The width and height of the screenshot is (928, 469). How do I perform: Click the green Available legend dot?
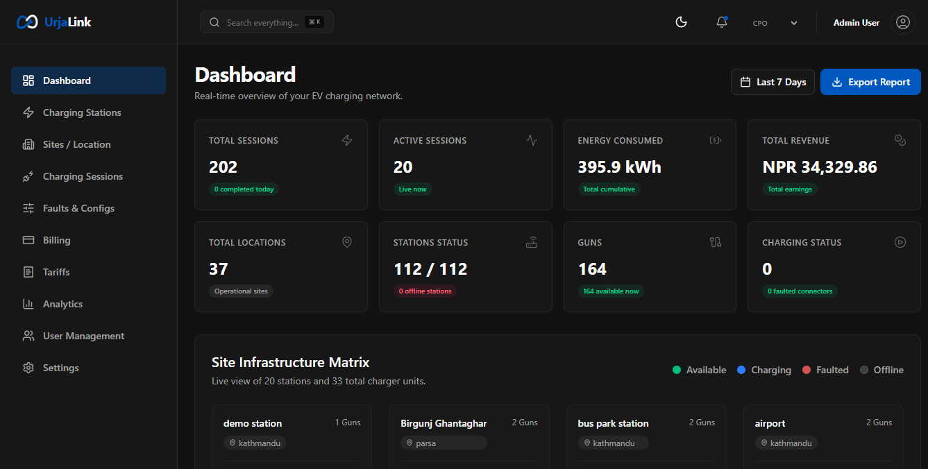[677, 370]
